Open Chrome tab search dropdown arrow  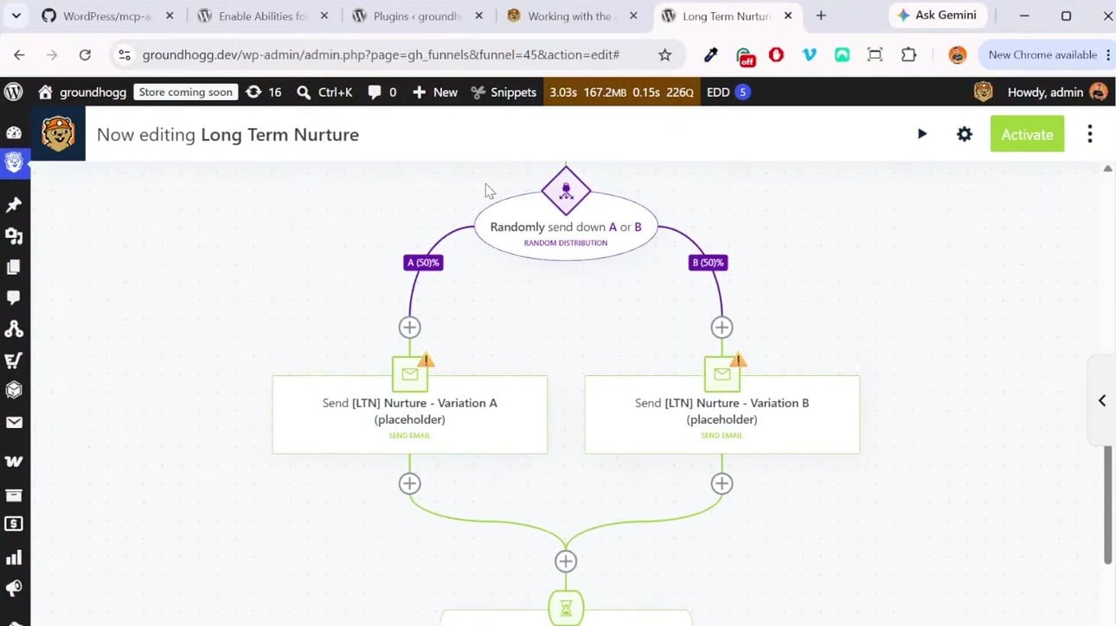tap(16, 16)
